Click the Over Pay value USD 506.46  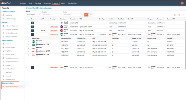coord(102,34)
